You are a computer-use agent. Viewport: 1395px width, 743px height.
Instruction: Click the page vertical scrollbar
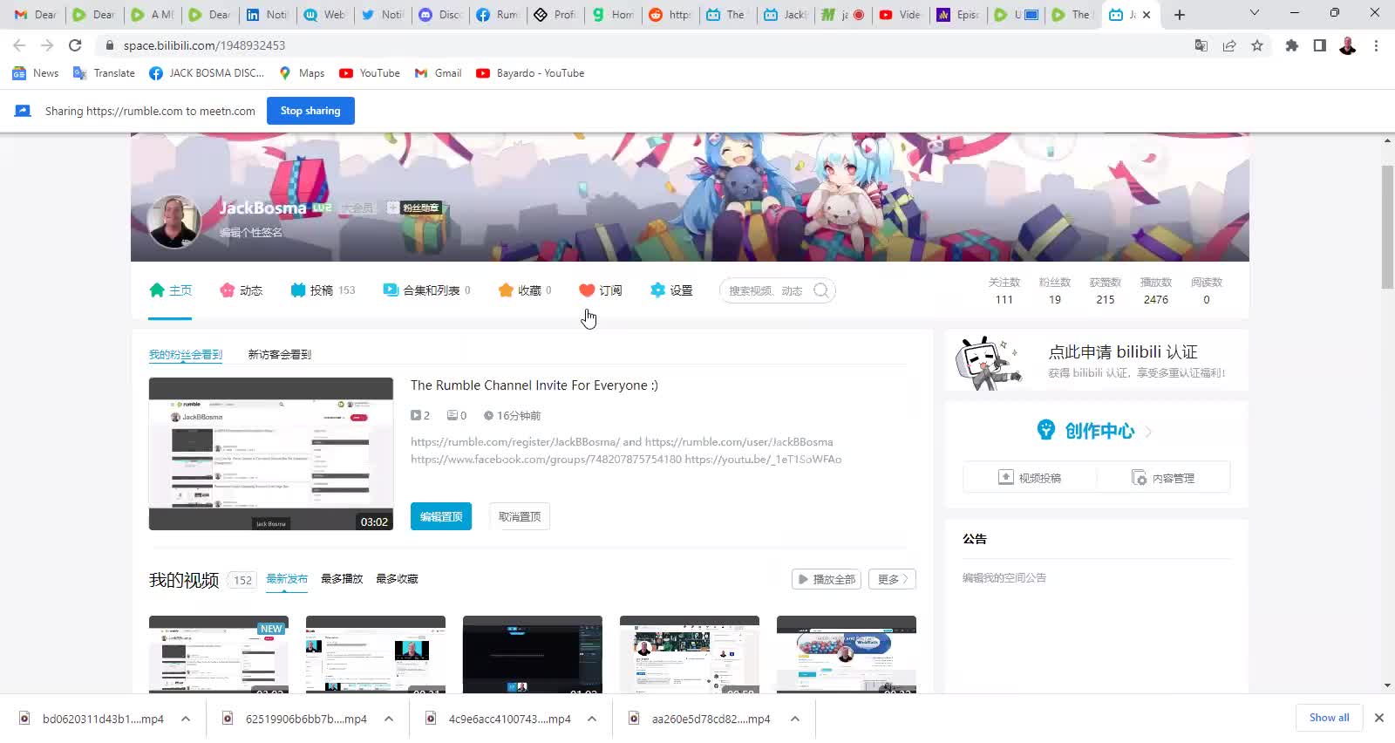point(1388,227)
